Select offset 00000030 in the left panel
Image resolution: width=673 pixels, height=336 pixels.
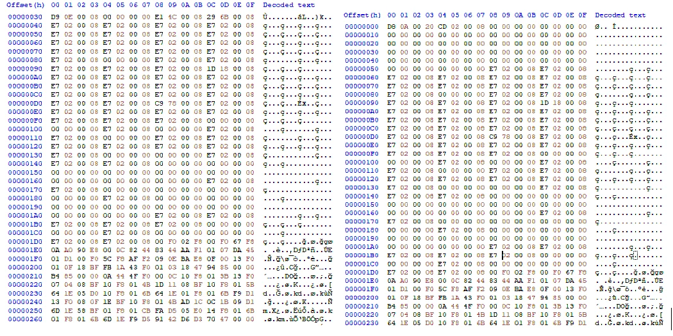tap(25, 17)
